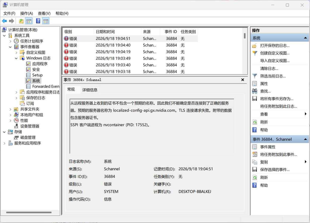Click the Forward arrow in the toolbar
This screenshot has width=310, height=223.
click(11, 21)
